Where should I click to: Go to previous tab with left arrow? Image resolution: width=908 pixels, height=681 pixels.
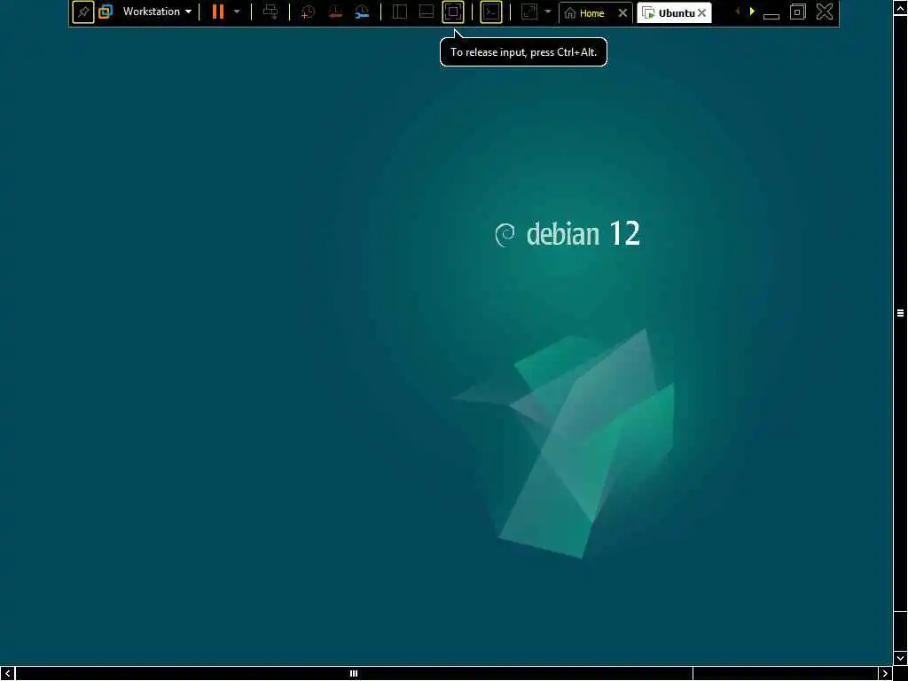737,12
